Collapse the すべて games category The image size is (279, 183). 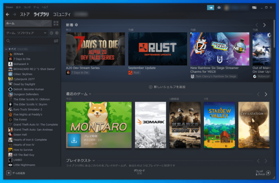click(x=6, y=49)
